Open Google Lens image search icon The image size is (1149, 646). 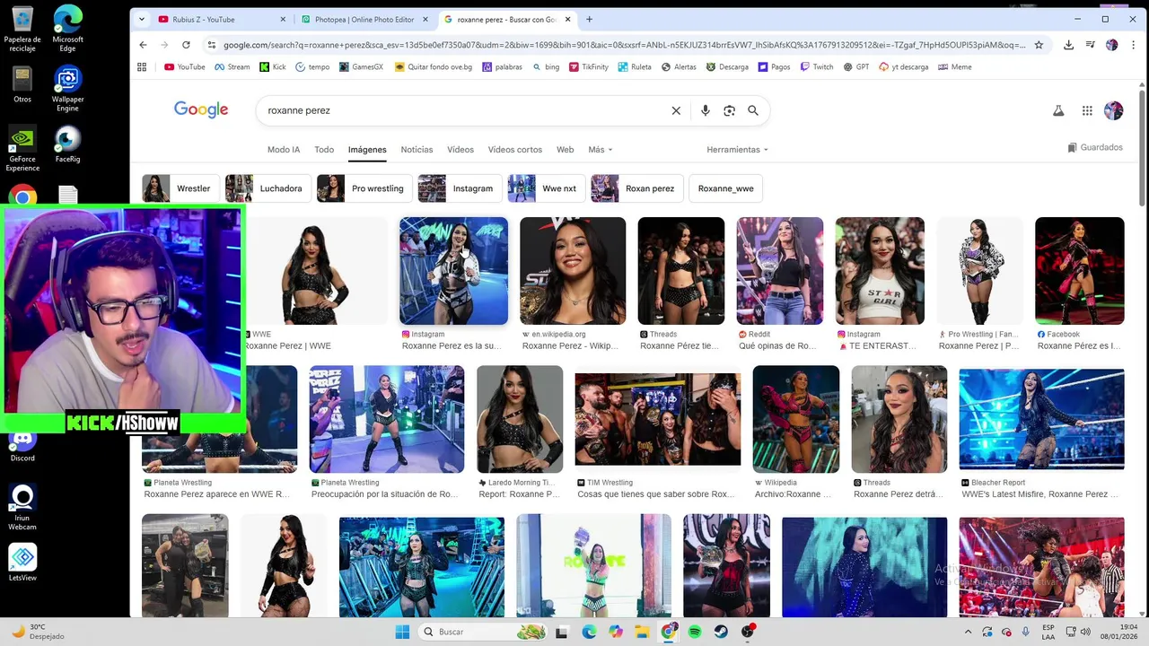(x=729, y=110)
